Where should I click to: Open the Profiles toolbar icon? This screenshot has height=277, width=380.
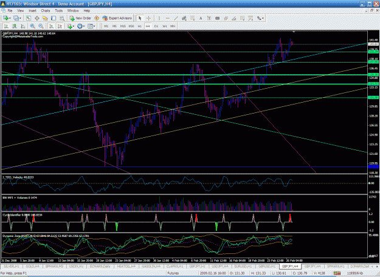[16, 18]
